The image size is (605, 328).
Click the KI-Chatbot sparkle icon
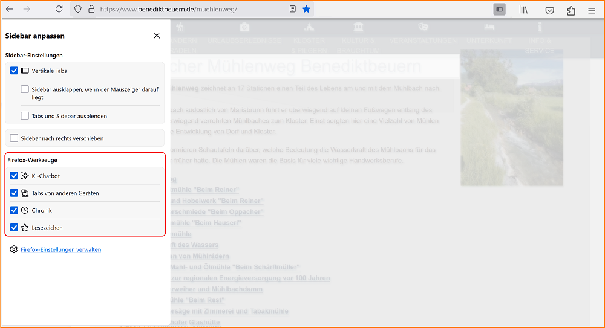pos(25,176)
